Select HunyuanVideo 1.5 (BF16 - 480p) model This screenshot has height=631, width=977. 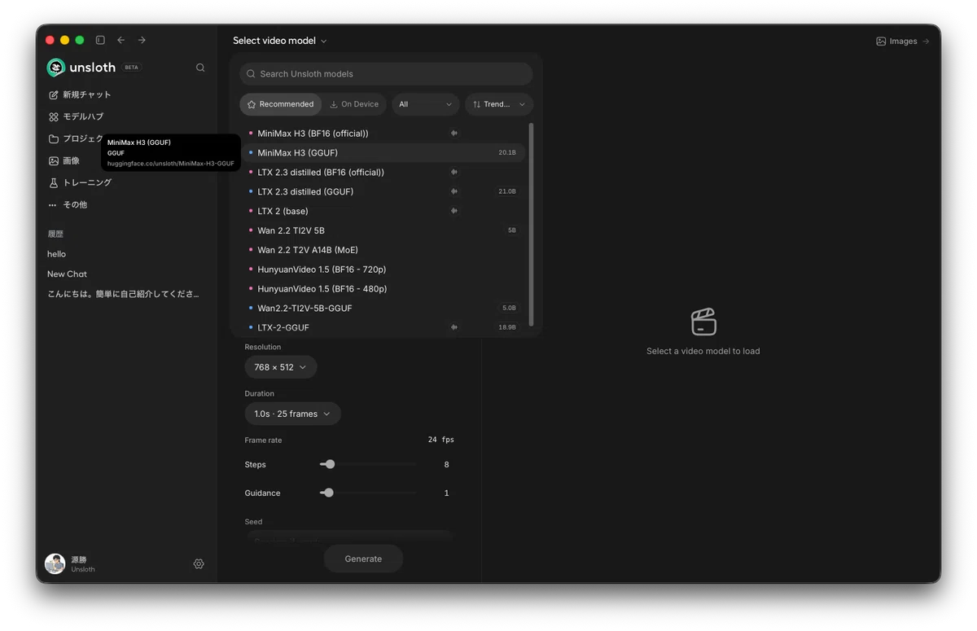385,289
